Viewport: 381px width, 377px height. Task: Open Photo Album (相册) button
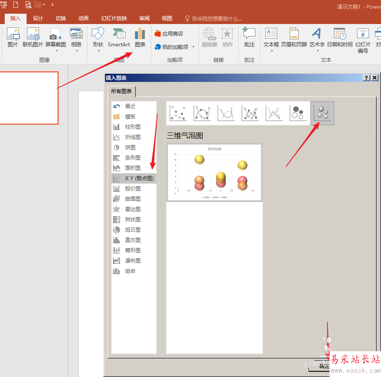(76, 37)
